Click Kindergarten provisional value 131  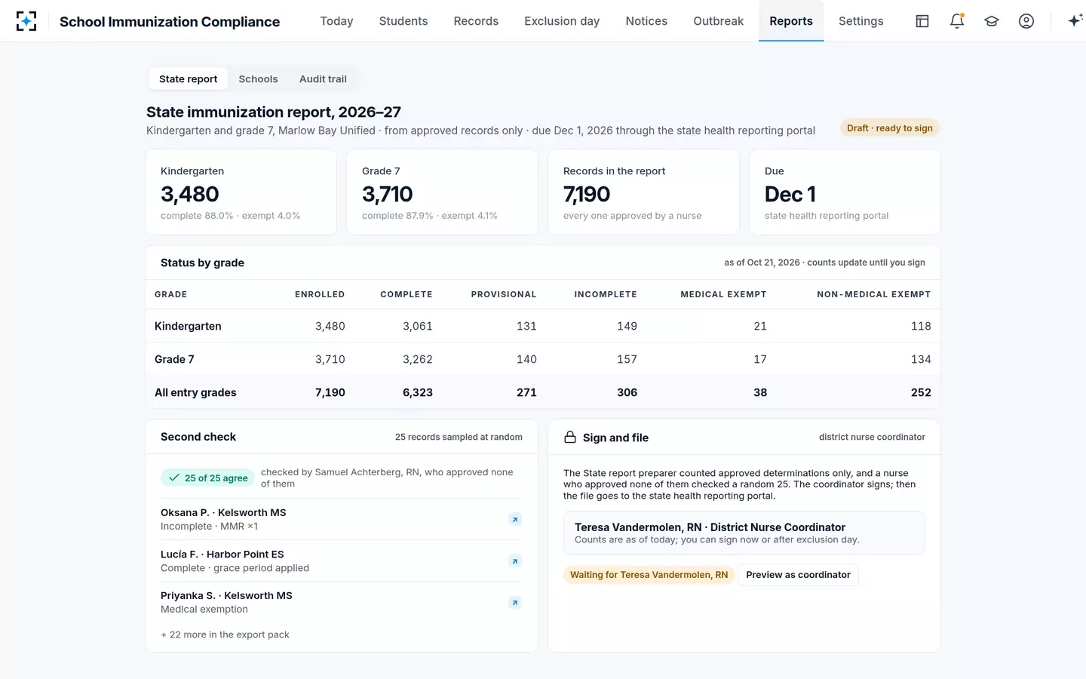coord(526,326)
